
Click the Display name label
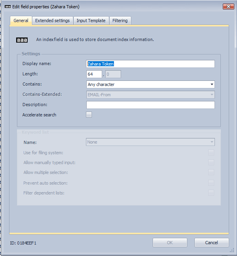tap(37, 64)
